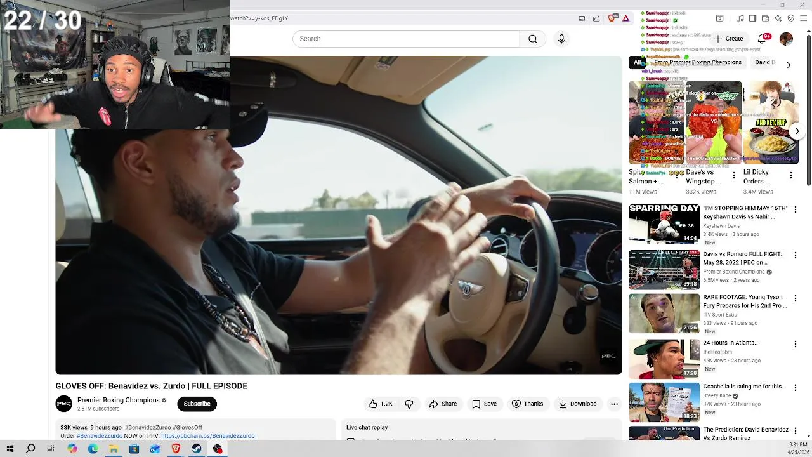Open the Brave Wallet icon
The height and width of the screenshot is (457, 812).
[765, 18]
